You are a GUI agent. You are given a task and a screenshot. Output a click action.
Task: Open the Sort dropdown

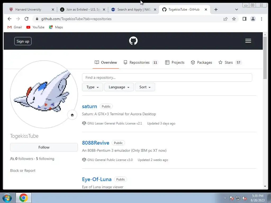[x=145, y=87]
